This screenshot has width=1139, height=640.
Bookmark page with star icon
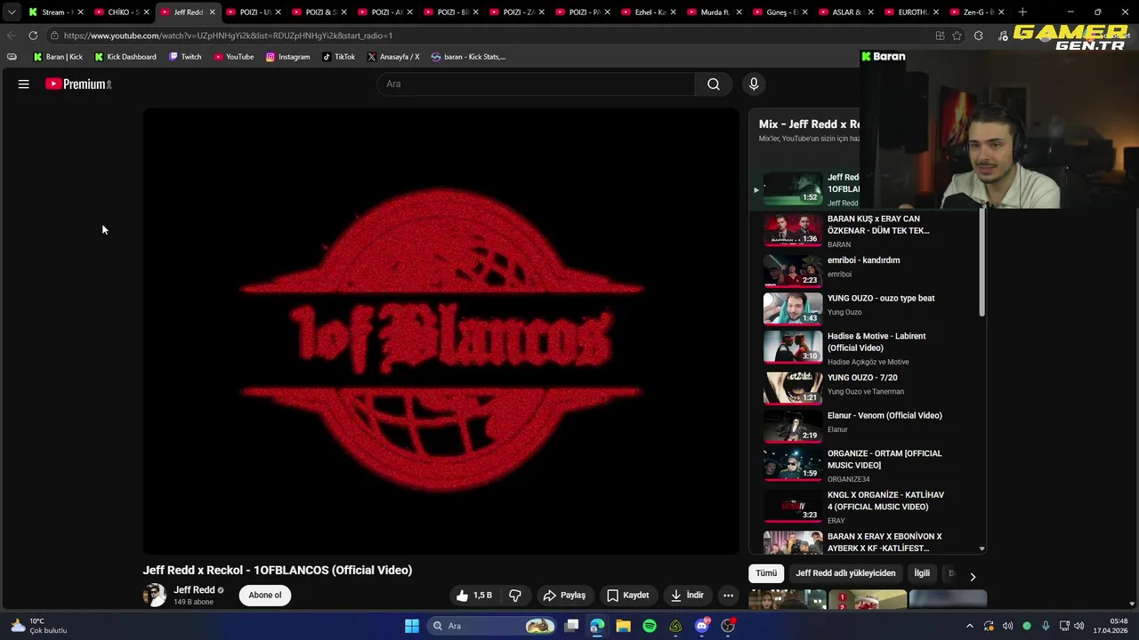[957, 36]
